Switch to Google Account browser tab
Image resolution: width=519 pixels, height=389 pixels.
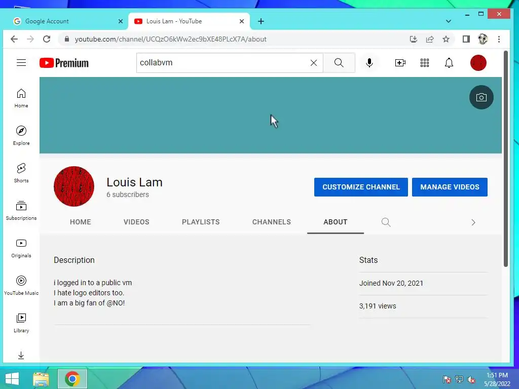(x=63, y=21)
